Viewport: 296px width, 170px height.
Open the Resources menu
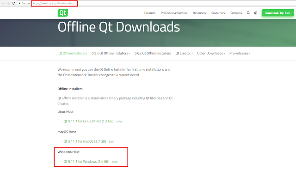pos(199,13)
